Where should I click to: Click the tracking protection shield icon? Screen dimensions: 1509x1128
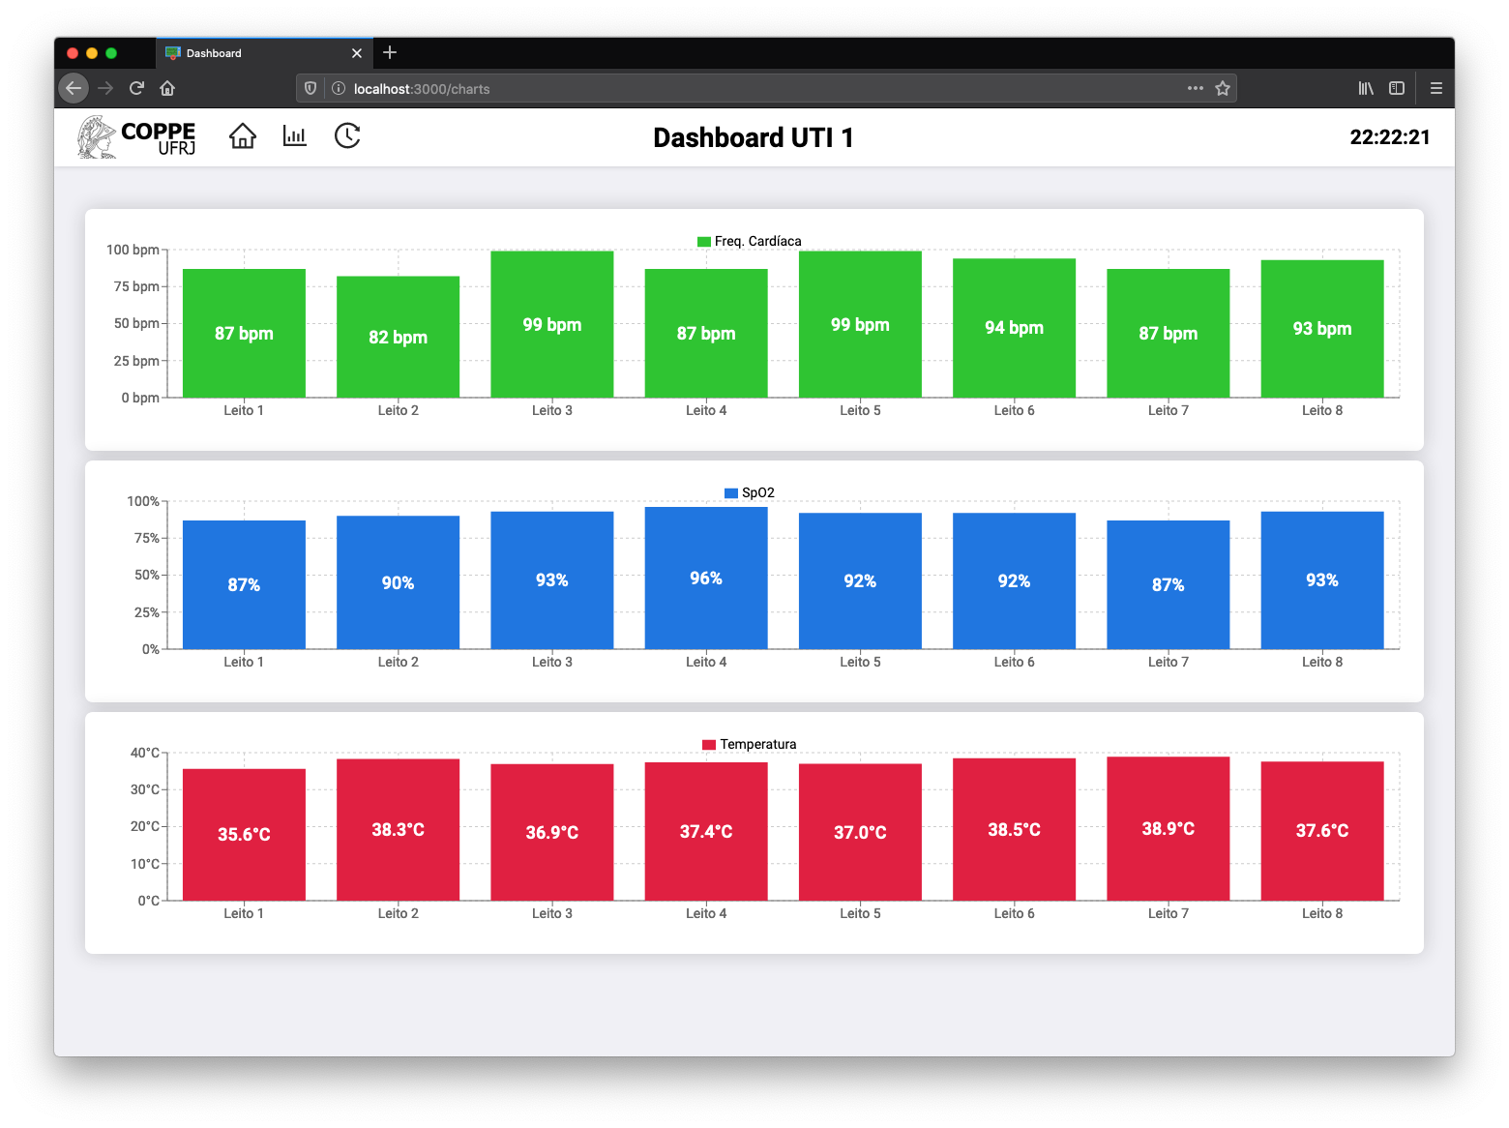(x=311, y=88)
